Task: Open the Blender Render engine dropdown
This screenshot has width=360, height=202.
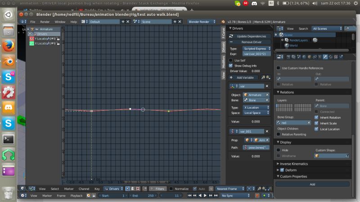Action: click(201, 22)
